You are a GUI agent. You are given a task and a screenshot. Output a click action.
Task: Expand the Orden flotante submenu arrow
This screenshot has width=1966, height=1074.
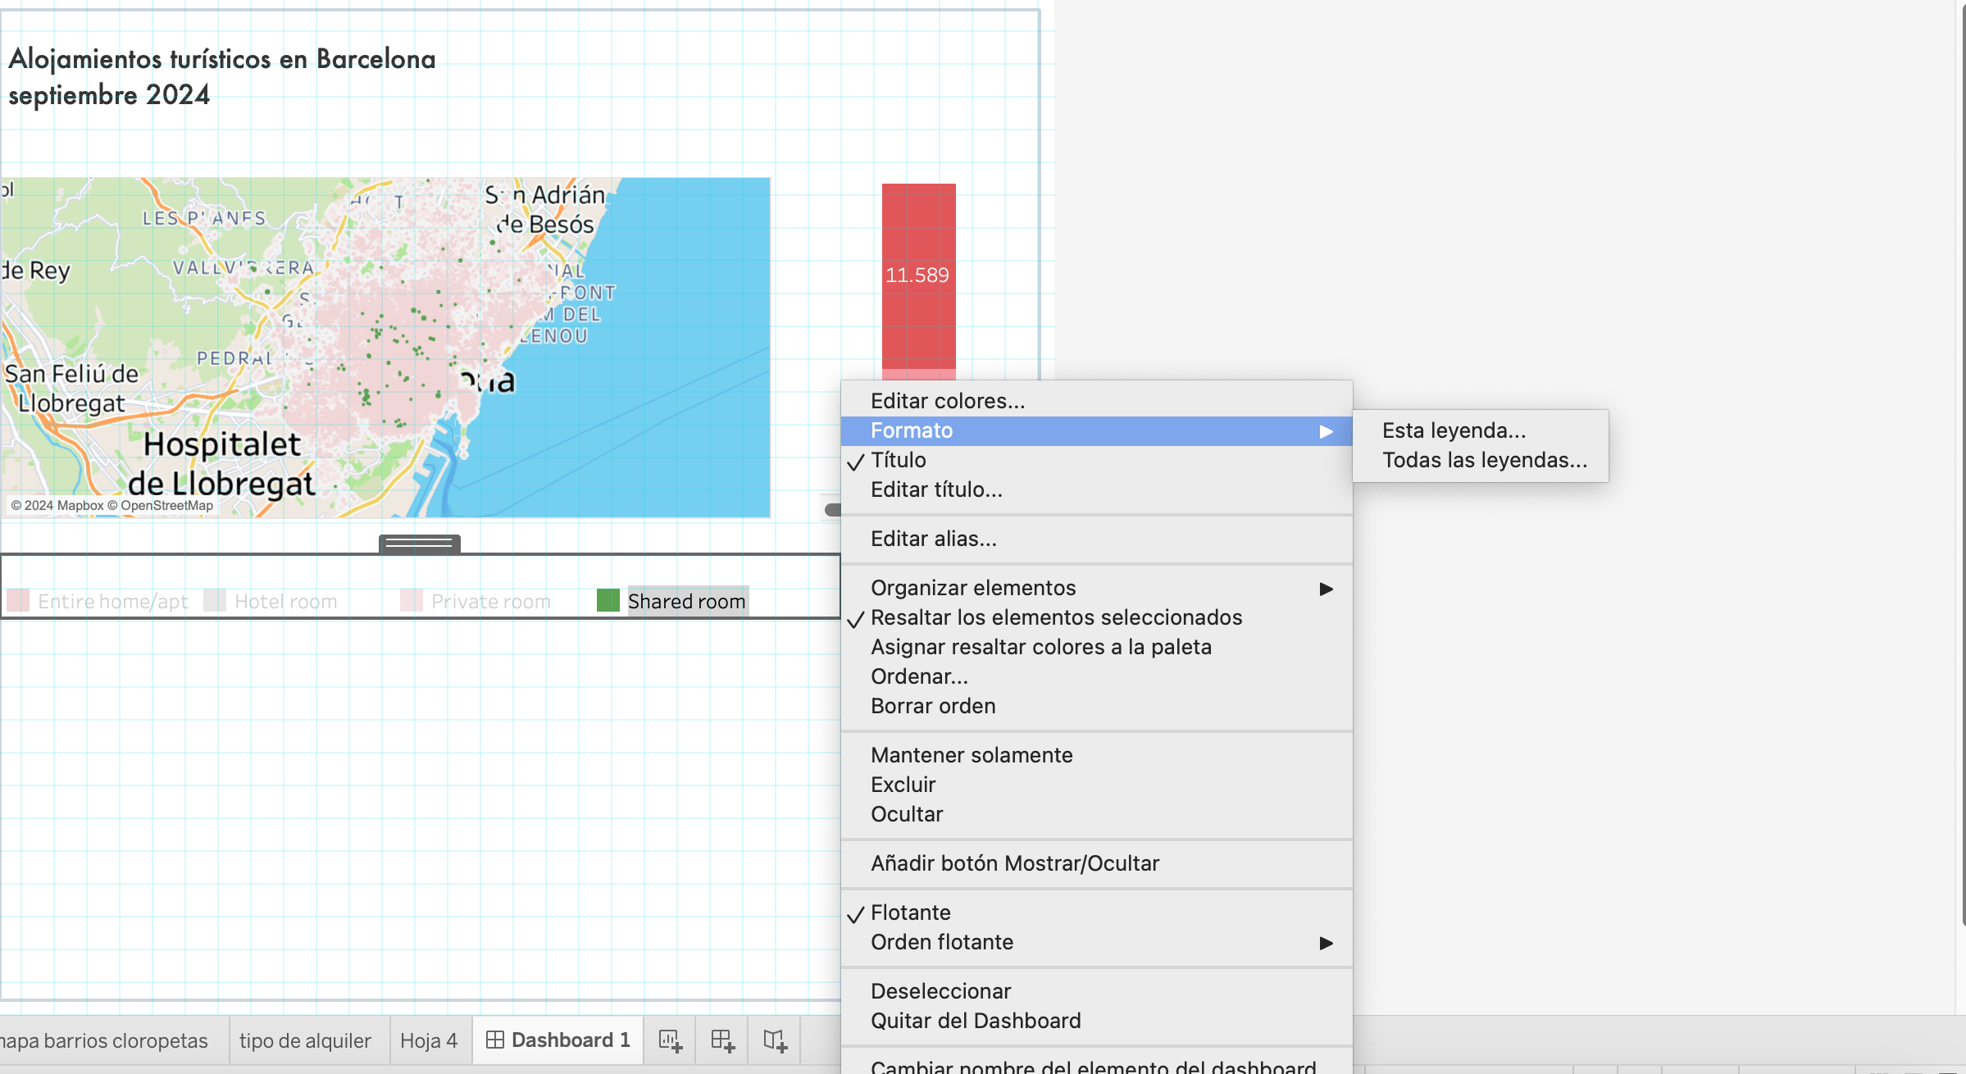click(1326, 943)
